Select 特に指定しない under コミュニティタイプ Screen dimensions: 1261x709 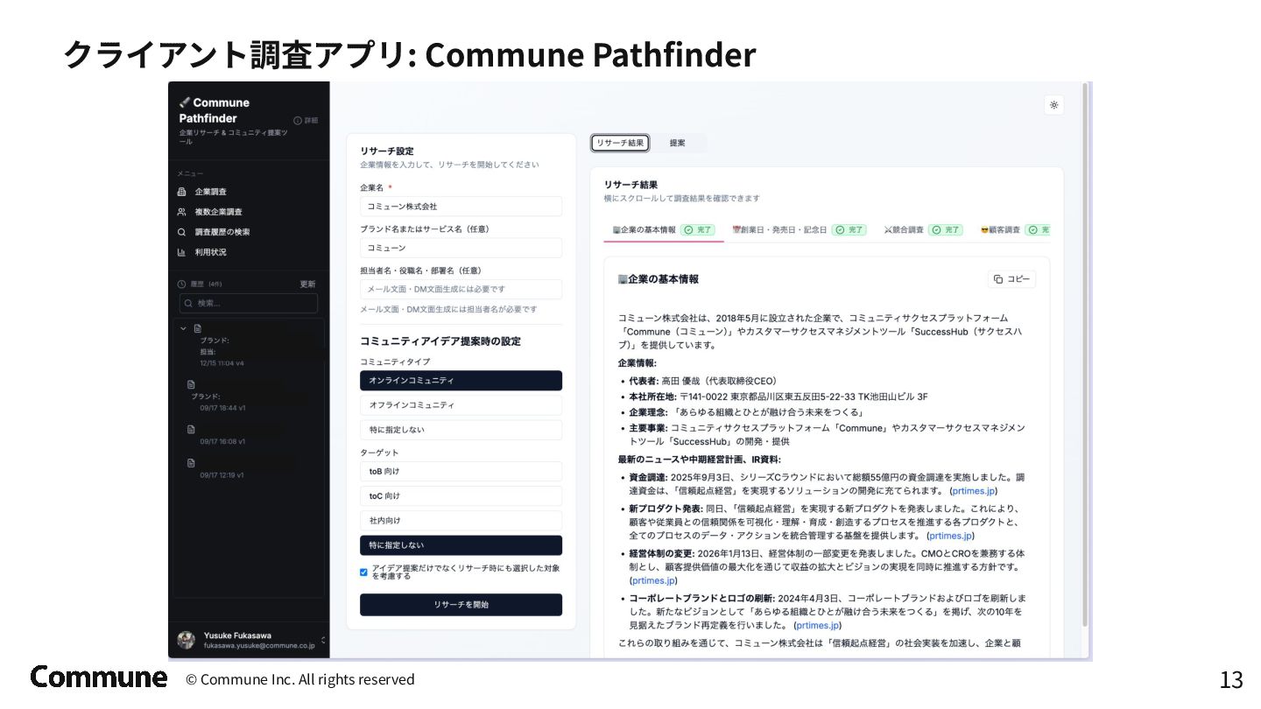(461, 430)
